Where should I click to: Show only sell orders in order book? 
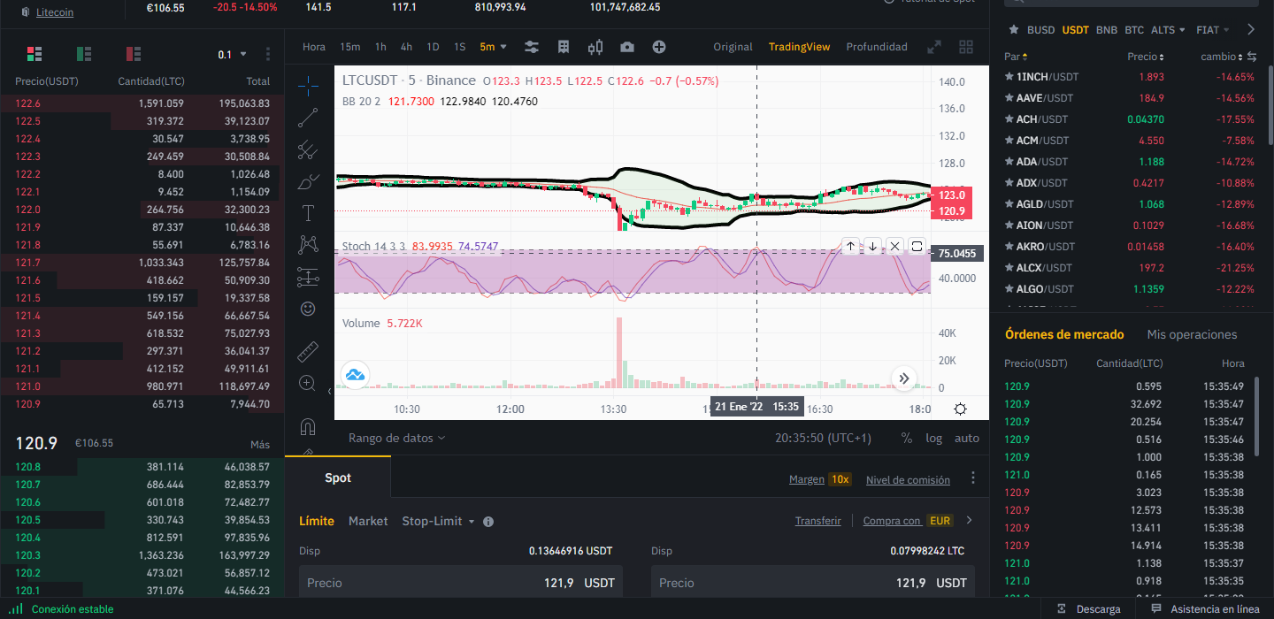134,55
